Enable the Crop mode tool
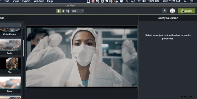Image resolution: width=197 pixels, height=99 pixels. coord(68,11)
